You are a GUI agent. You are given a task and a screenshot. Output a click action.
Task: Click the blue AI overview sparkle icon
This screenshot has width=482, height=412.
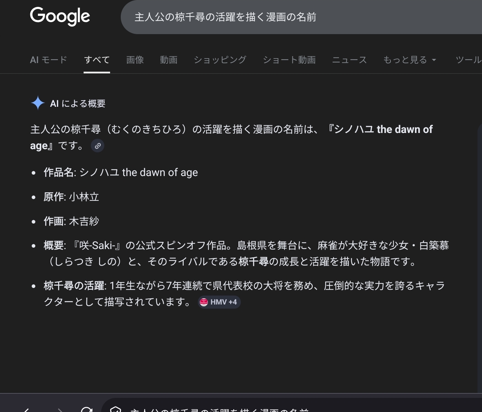(38, 103)
